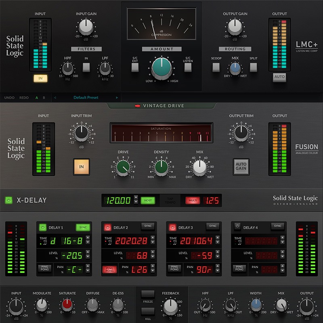Click X-Delay FEEDBACK knob
Screen dimensions: 323x323
[x=170, y=307]
